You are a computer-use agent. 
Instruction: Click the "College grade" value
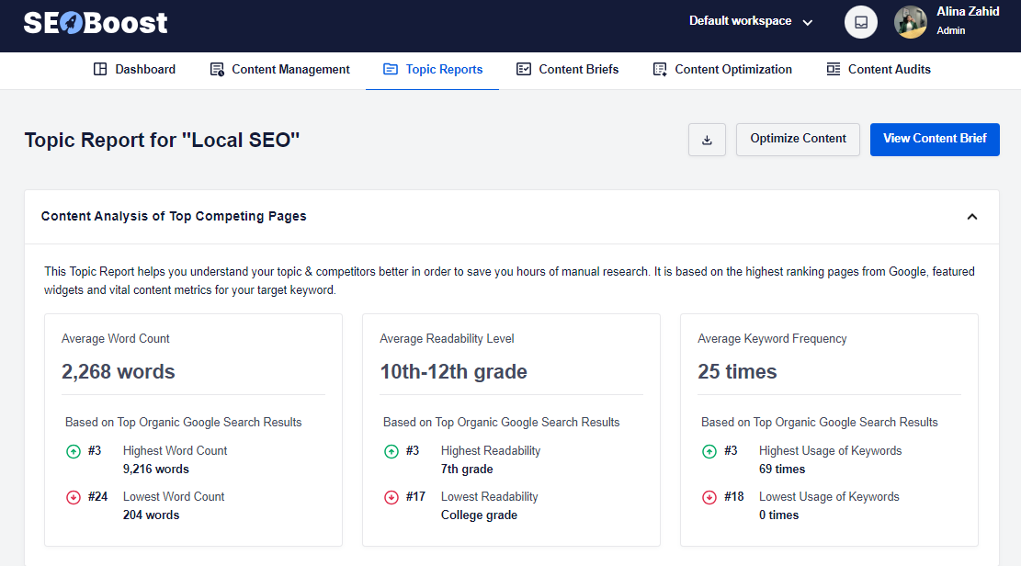point(479,515)
